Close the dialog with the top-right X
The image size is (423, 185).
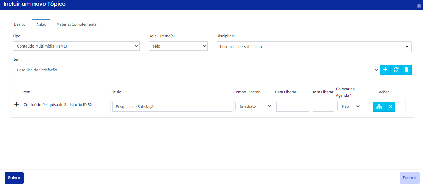[419, 6]
